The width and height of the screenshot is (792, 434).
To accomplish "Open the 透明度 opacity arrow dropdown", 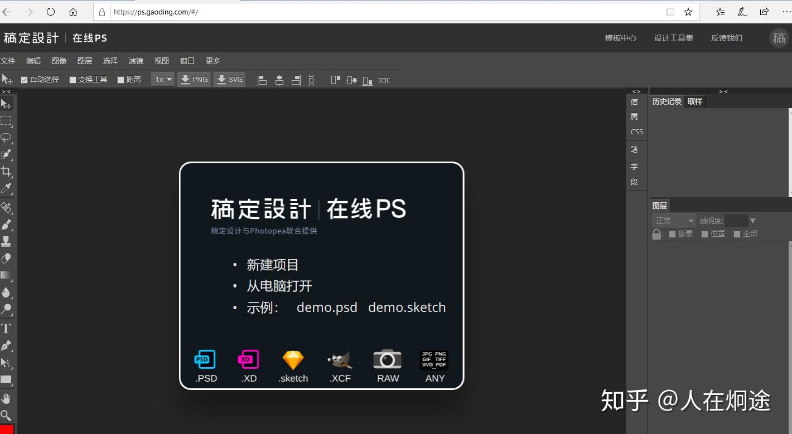I will [x=753, y=221].
